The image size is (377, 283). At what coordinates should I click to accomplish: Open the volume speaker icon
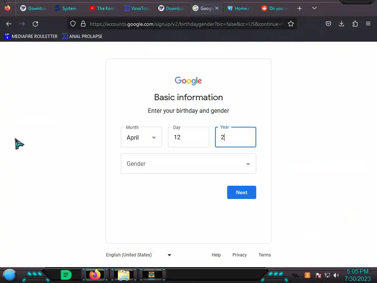(336, 275)
